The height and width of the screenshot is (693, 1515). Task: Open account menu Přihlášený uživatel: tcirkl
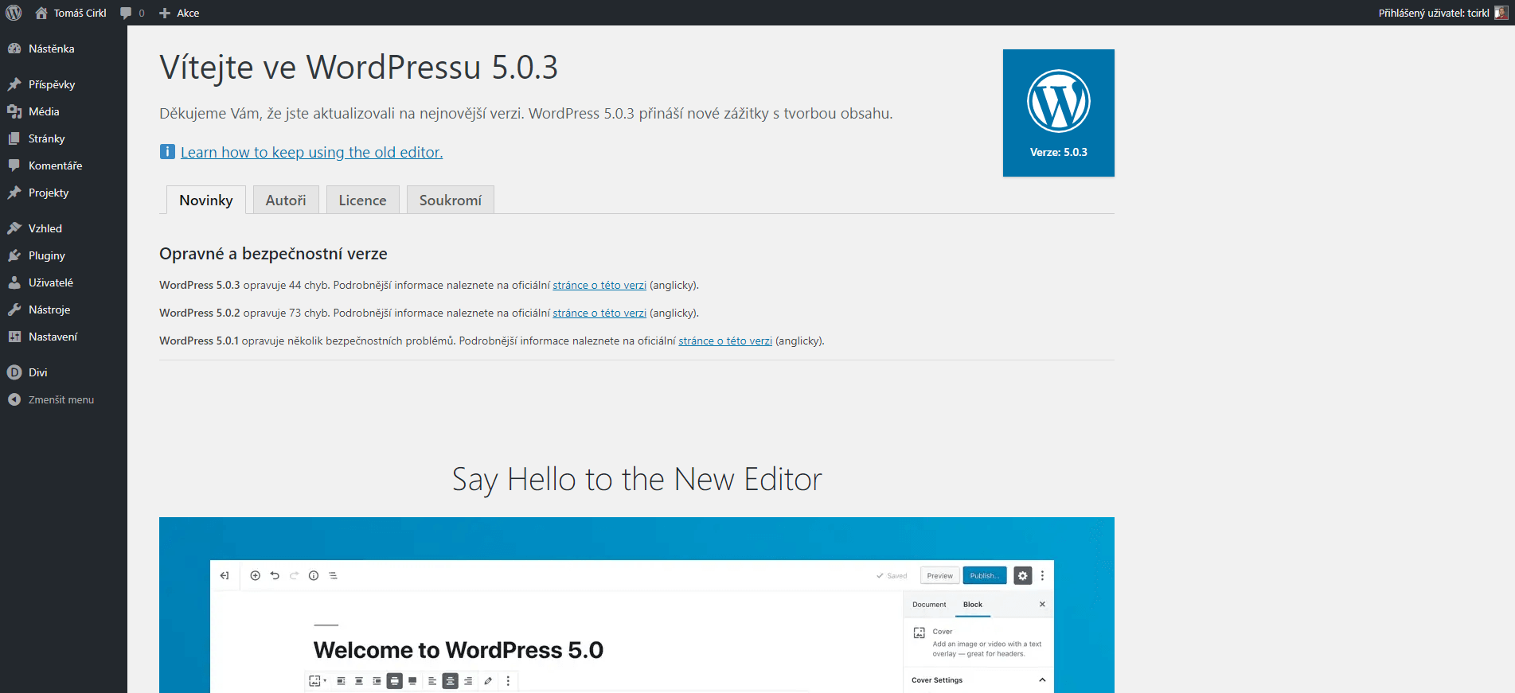click(1434, 13)
